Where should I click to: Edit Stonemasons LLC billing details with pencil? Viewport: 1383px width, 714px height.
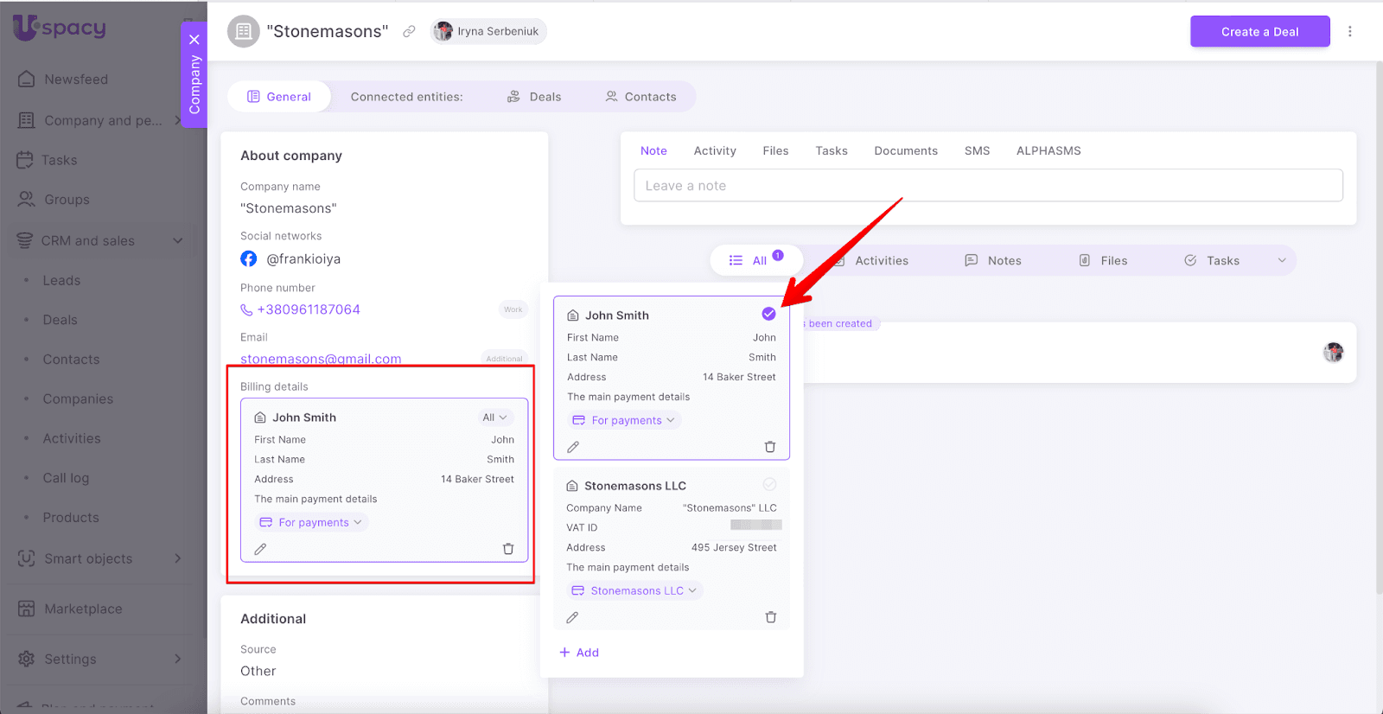pyautogui.click(x=572, y=617)
